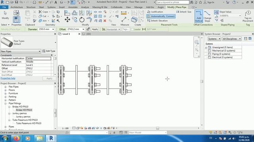Image resolution: width=254 pixels, height=142 pixels.
Task: Click the keyword search field
Action: pos(172,2)
